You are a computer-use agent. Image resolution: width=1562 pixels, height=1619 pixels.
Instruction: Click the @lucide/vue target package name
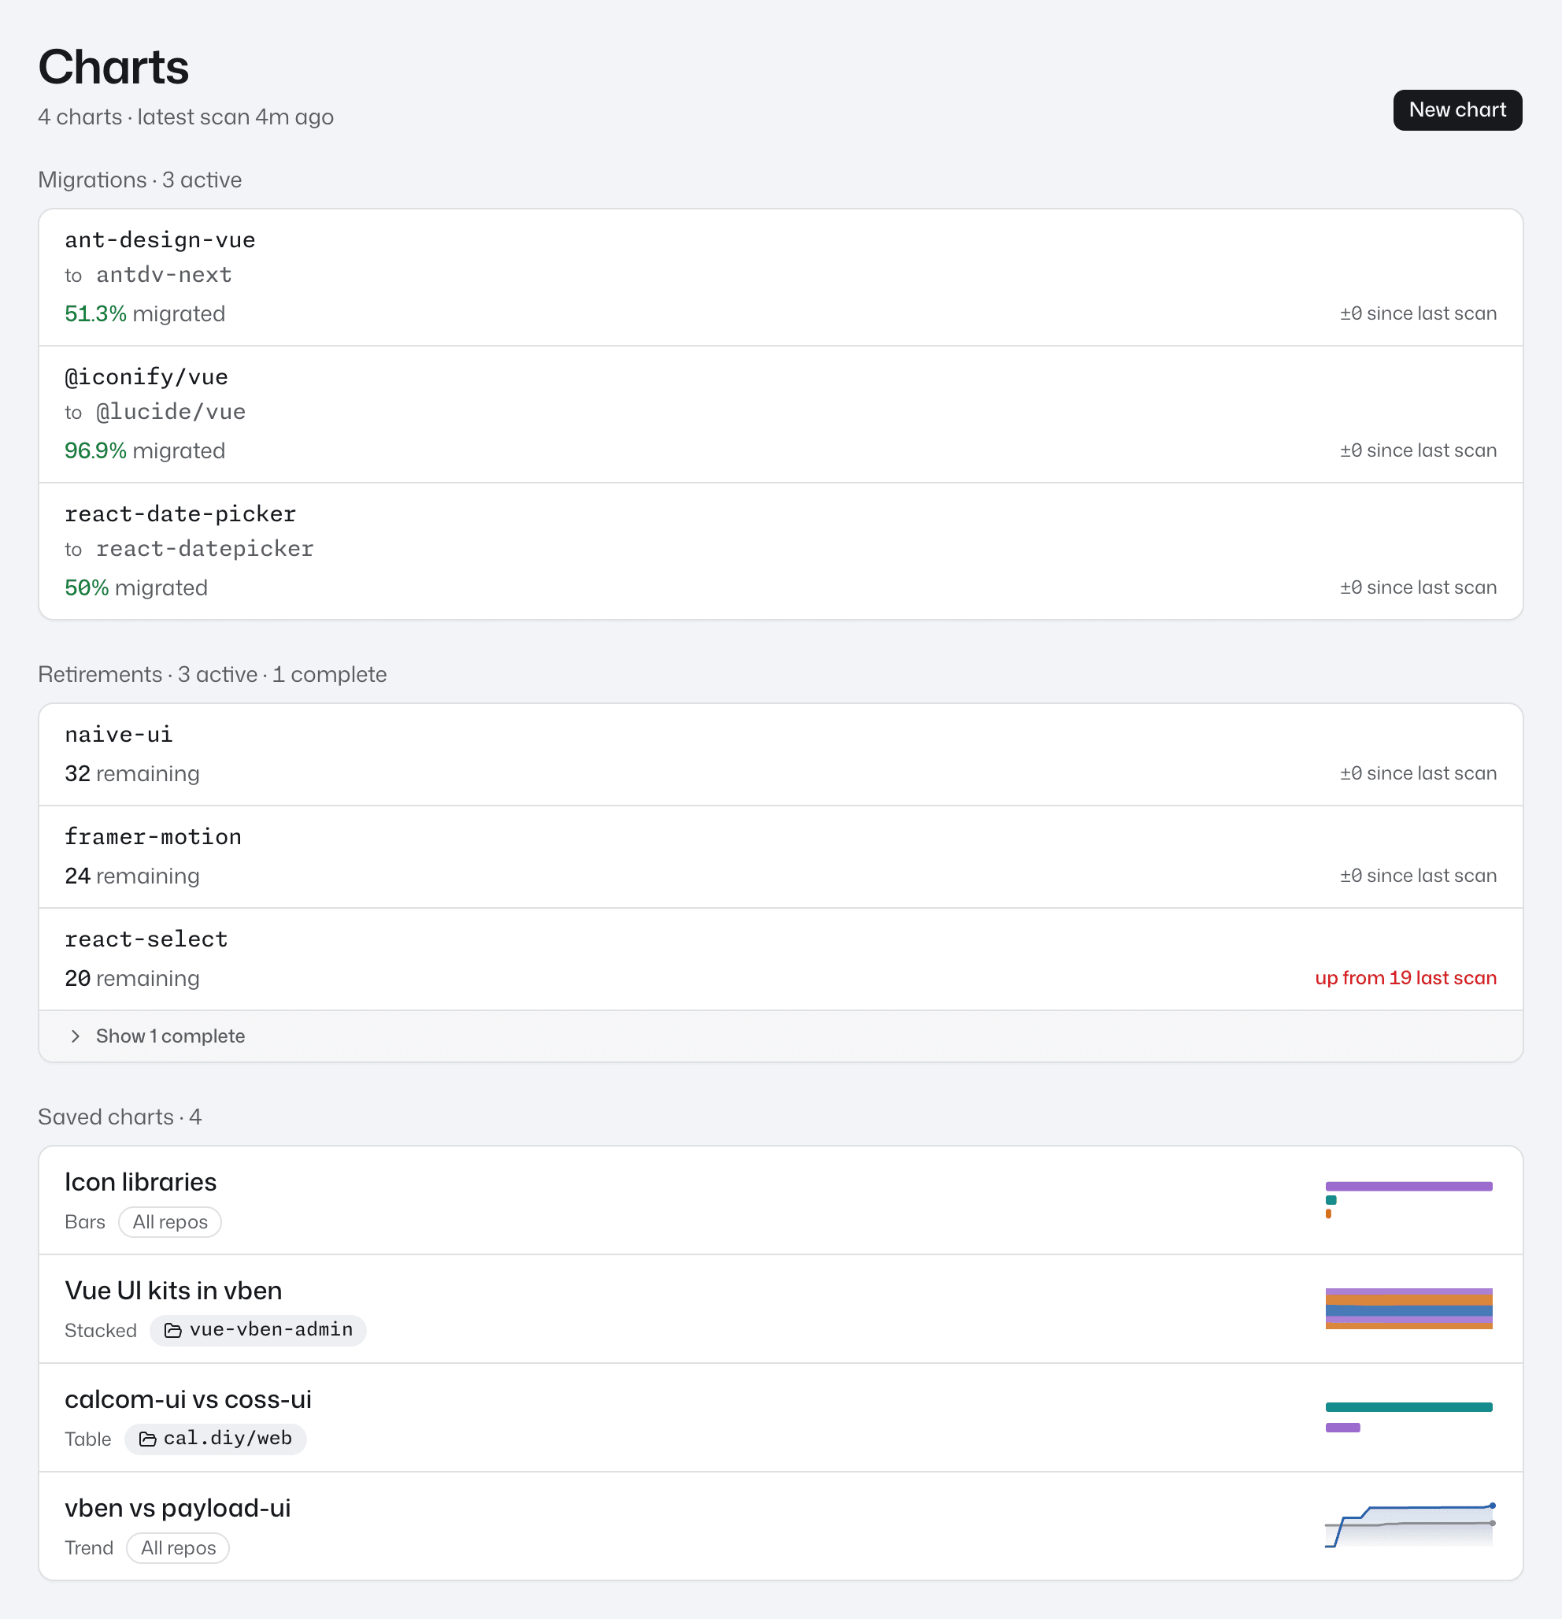coord(171,412)
